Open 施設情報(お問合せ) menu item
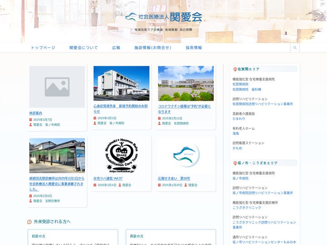This screenshot has width=327, height=245. pos(153,48)
